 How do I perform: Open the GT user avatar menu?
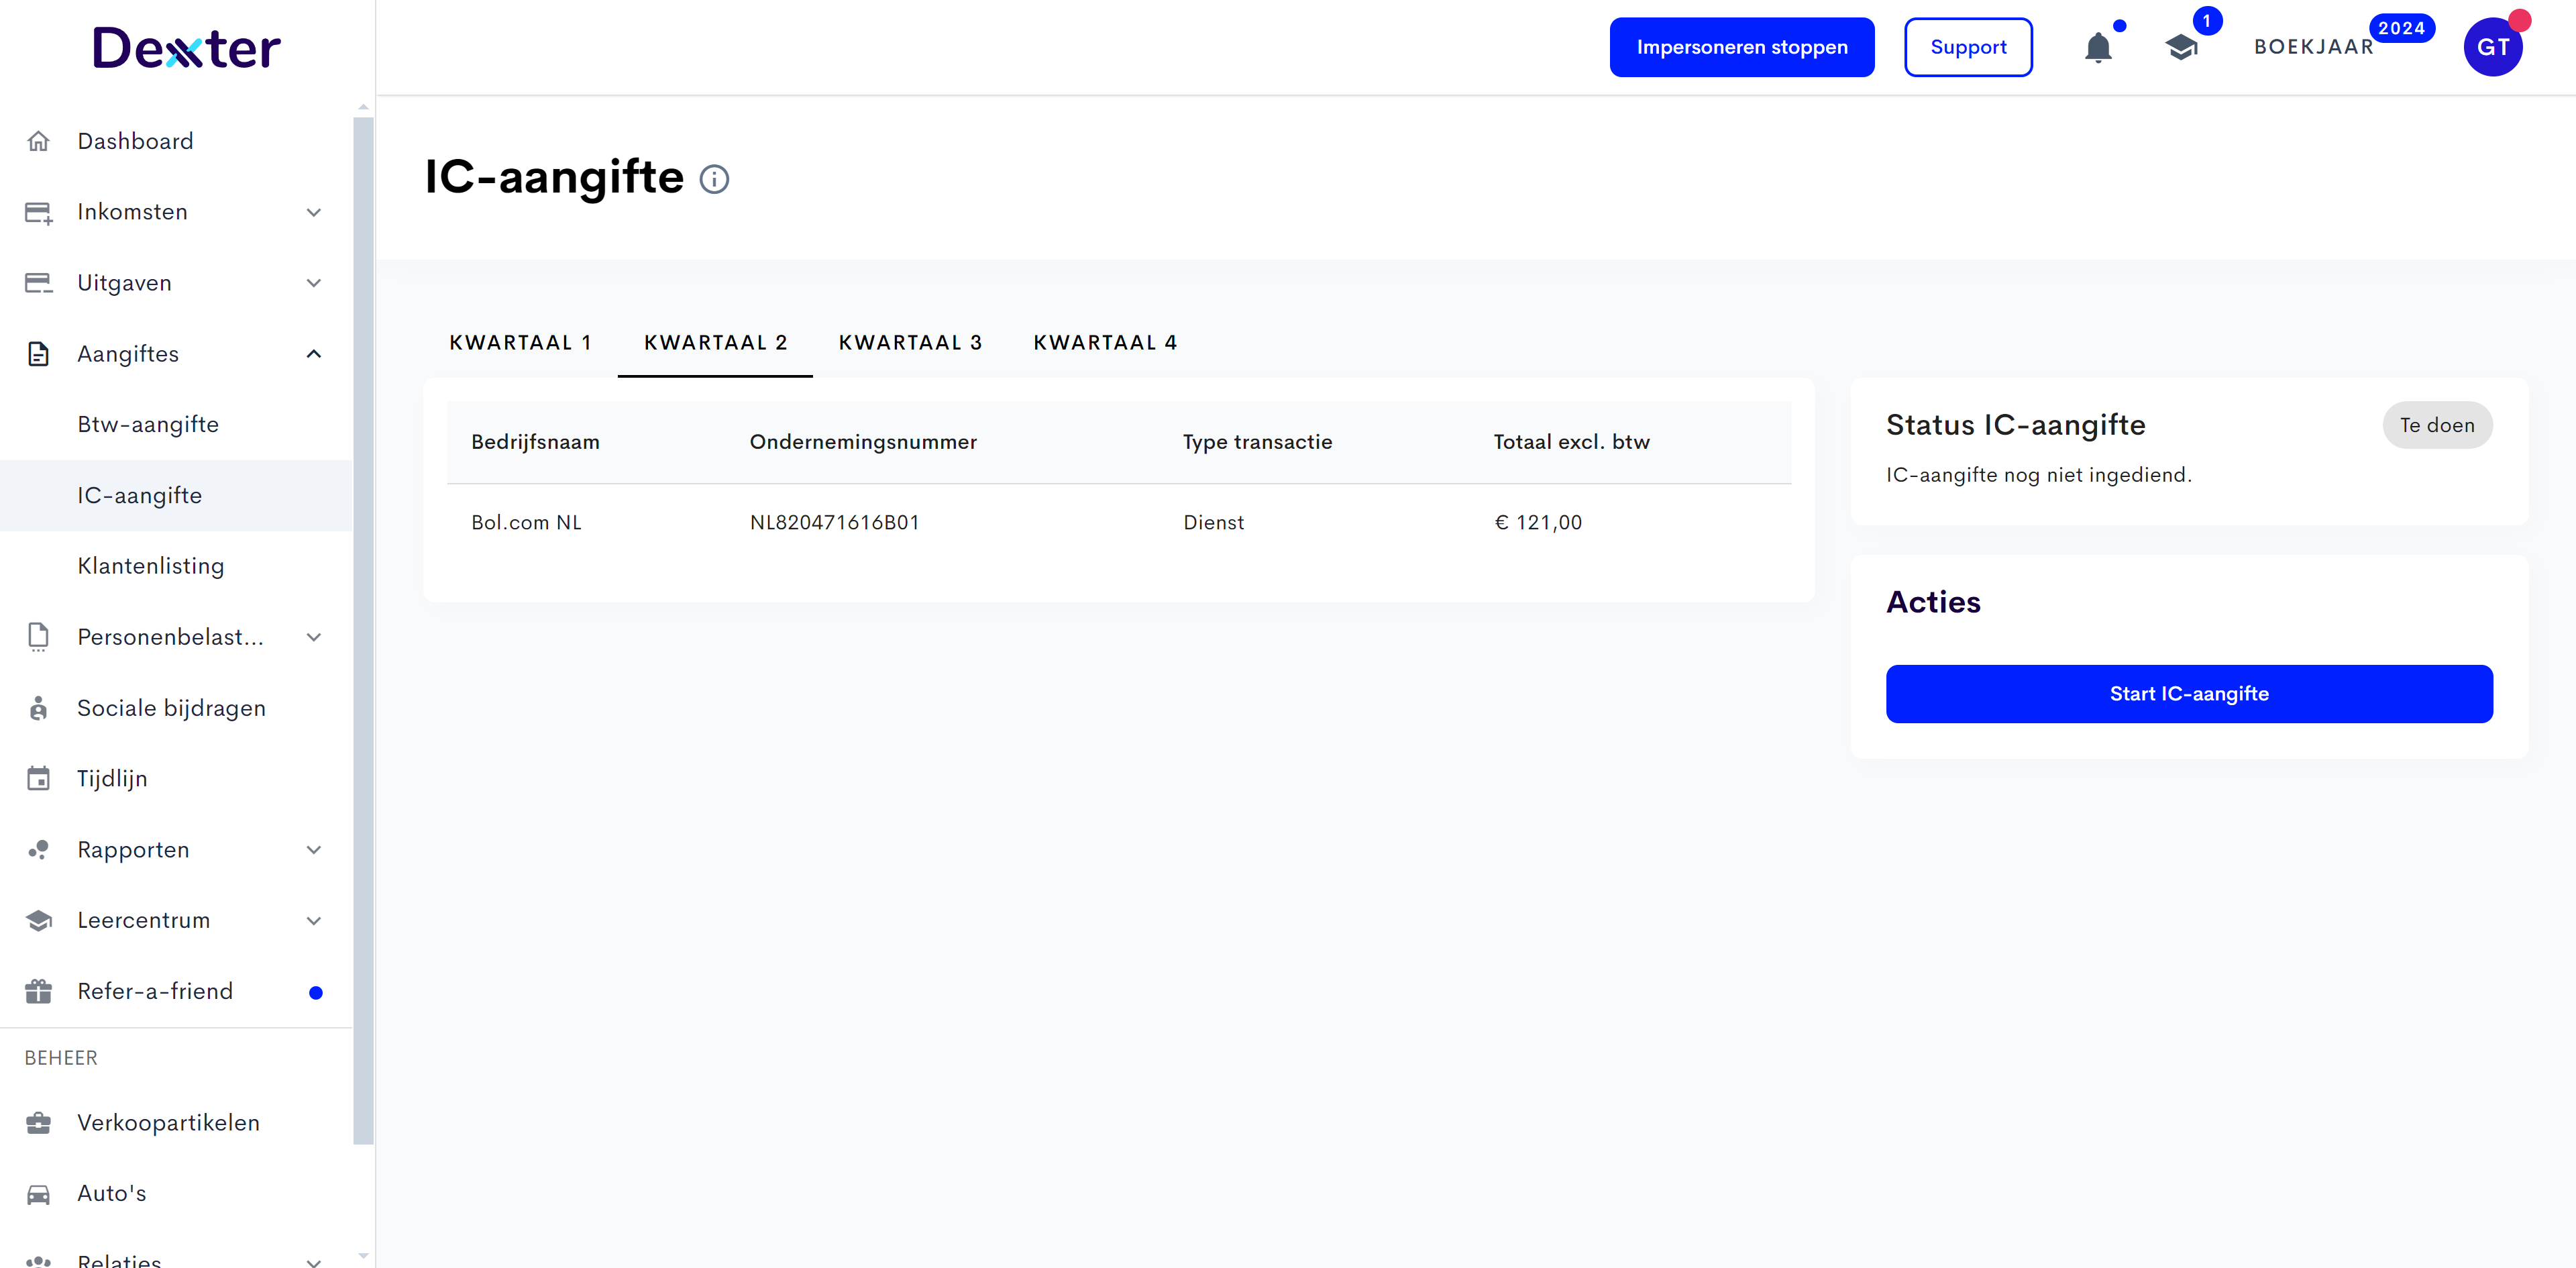tap(2493, 47)
